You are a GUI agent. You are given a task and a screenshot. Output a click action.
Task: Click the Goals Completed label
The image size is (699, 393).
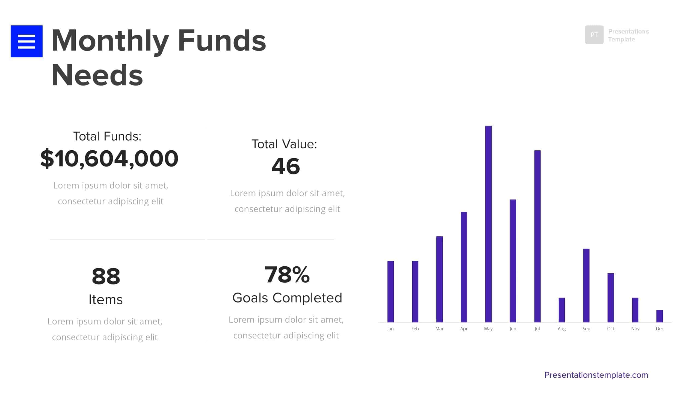[x=287, y=298]
